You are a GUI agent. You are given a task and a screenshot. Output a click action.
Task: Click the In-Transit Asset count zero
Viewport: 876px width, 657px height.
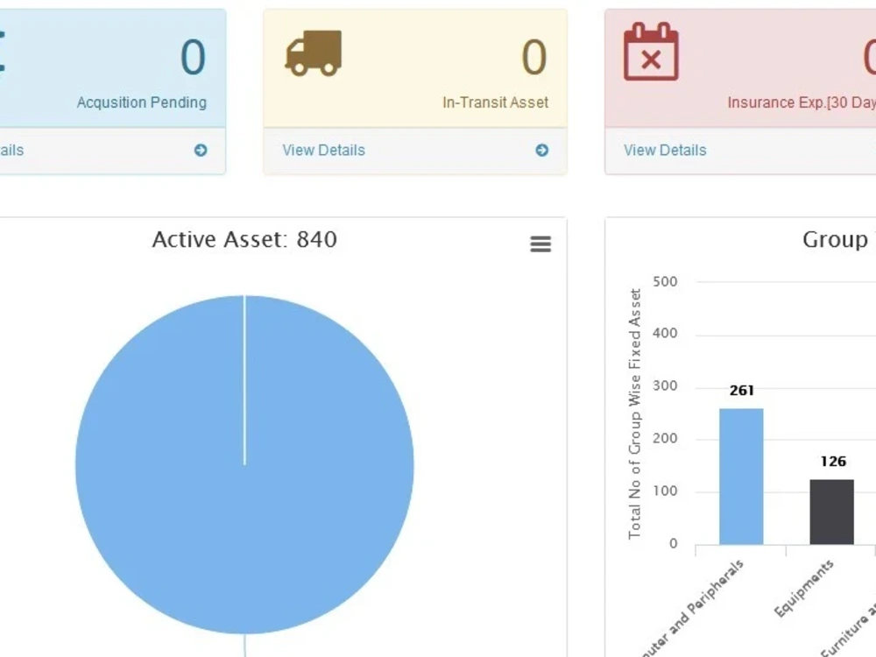click(533, 57)
